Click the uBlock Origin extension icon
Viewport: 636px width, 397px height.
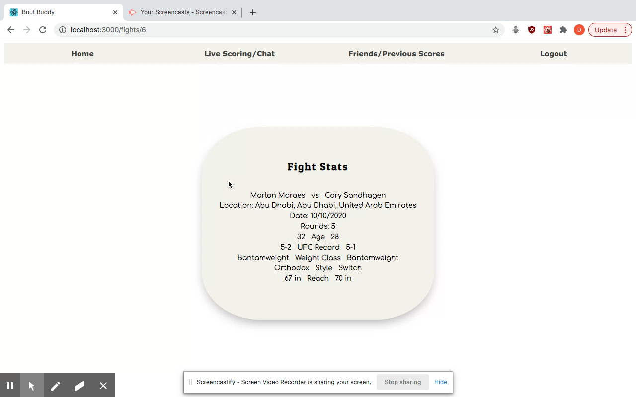tap(531, 30)
